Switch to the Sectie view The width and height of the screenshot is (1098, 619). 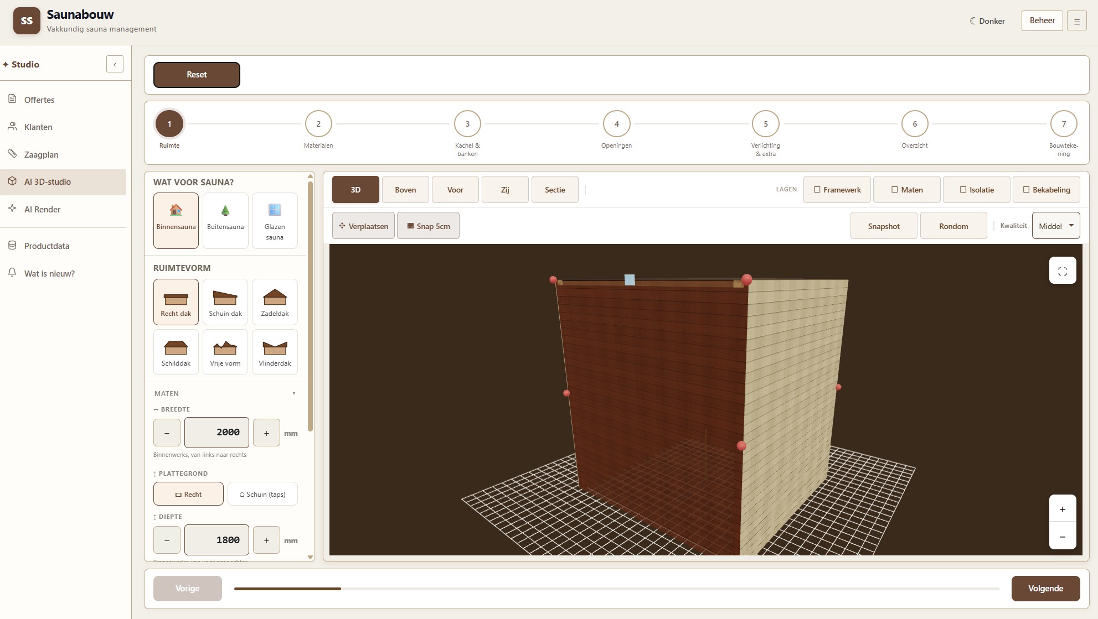pos(555,190)
